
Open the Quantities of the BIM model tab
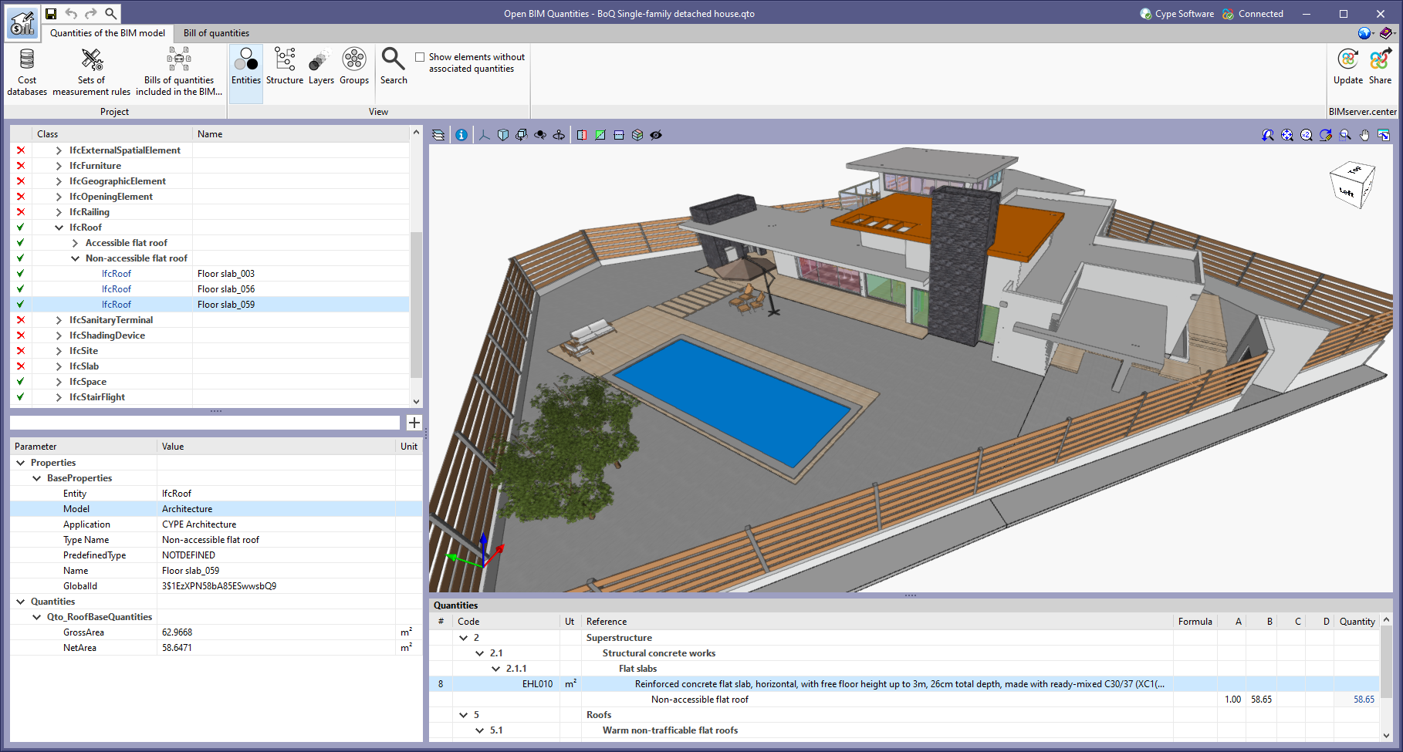pyautogui.click(x=106, y=32)
